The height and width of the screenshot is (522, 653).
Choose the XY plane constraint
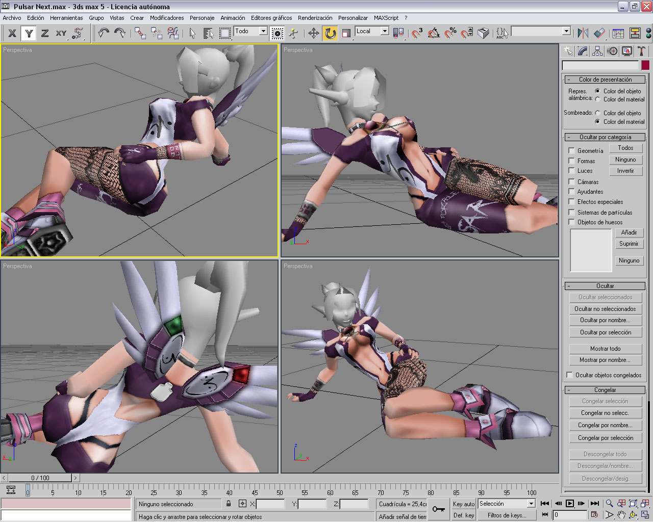[x=61, y=34]
